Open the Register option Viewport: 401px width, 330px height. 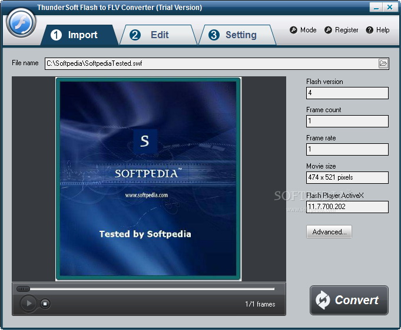(x=342, y=30)
